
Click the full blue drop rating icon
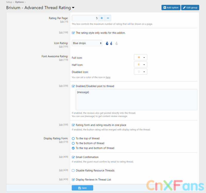click(107, 43)
